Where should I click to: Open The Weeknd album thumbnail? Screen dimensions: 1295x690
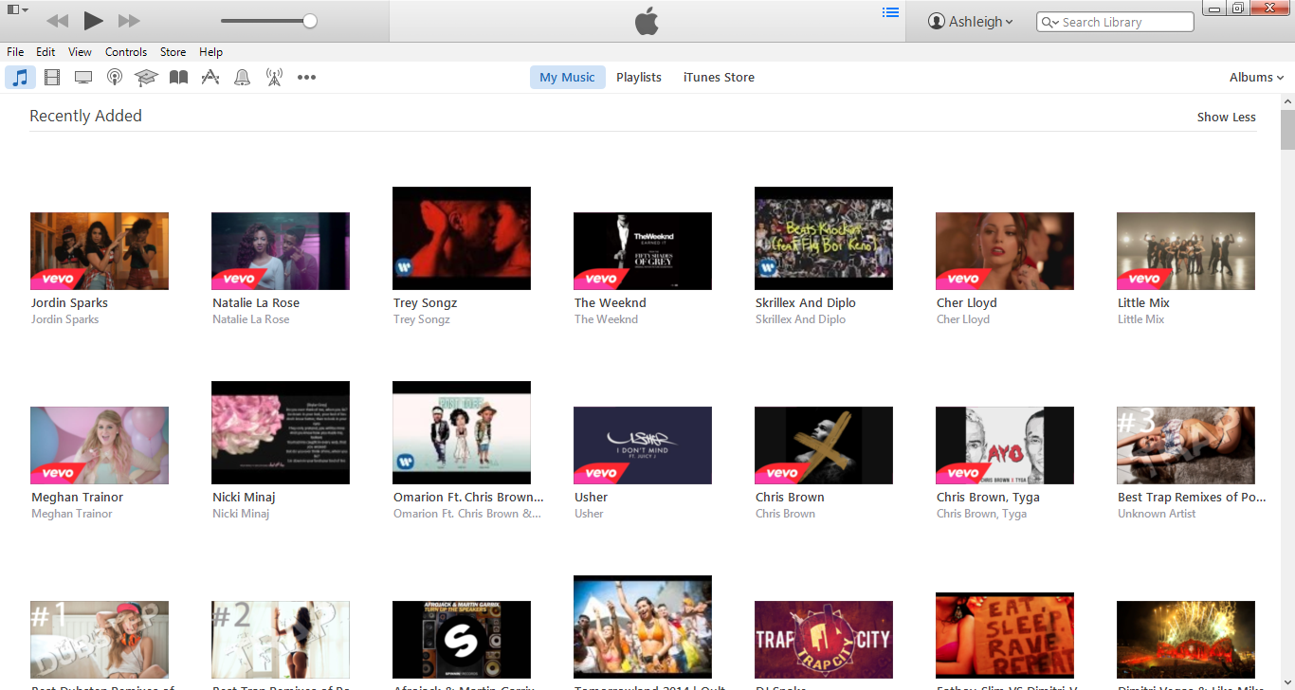[x=643, y=251]
